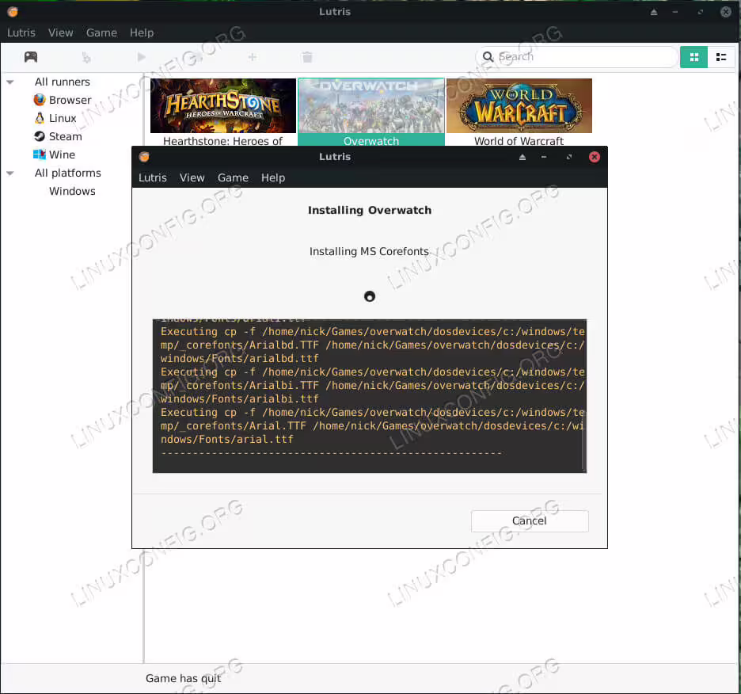Viewport: 741px width, 694px height.
Task: Select the World of Warcraft thumbnail
Action: click(x=519, y=105)
